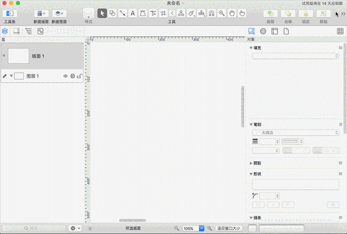Image resolution: width=347 pixels, height=234 pixels.
Task: Select the Pen tool
Action: point(143,13)
